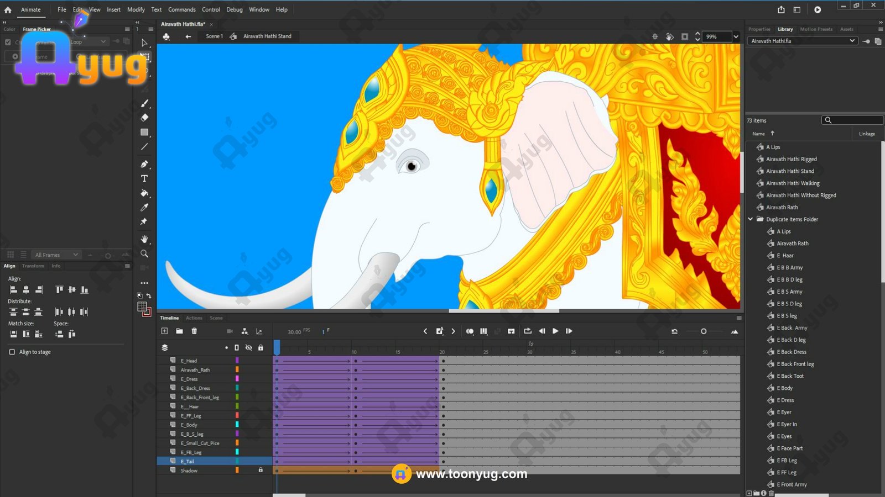
Task: Lock all layers in timeline header
Action: coord(261,347)
